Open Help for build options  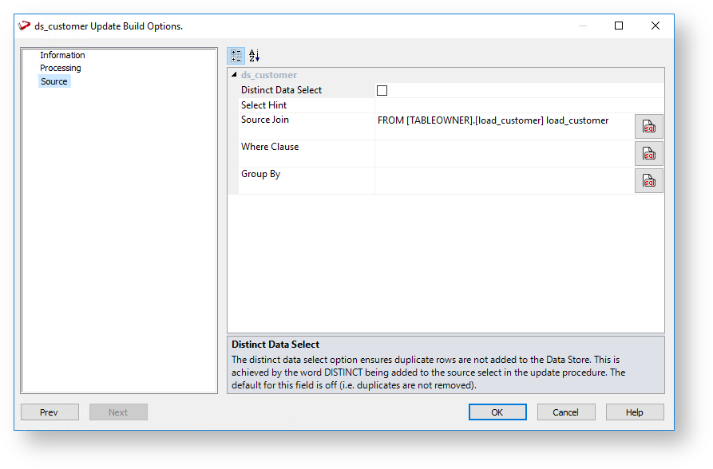pyautogui.click(x=635, y=412)
